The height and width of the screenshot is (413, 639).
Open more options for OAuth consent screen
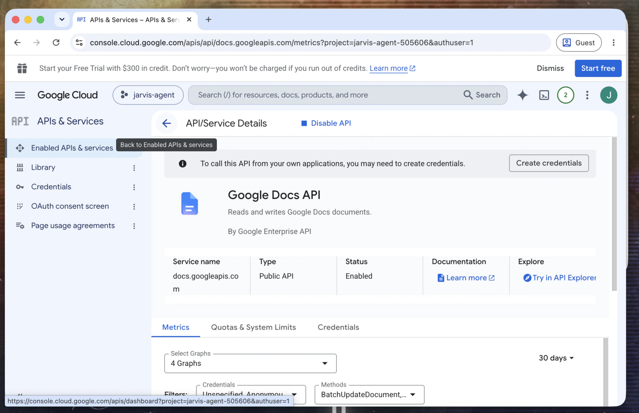[134, 207]
